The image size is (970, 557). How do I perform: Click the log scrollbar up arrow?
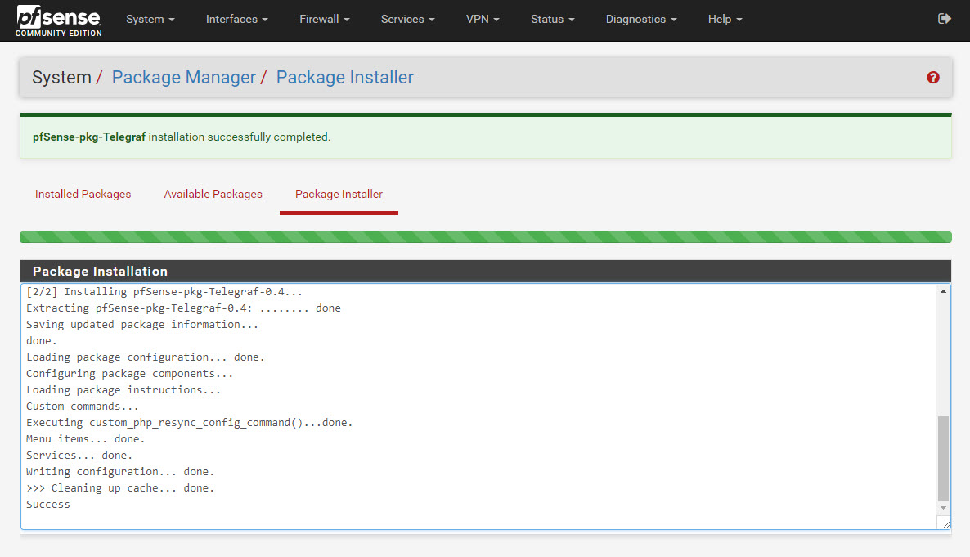(943, 291)
